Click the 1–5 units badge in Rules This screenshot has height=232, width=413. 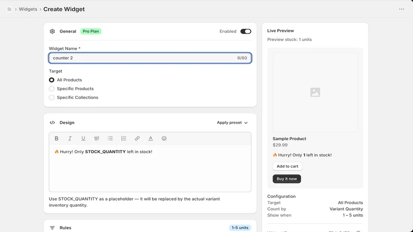pyautogui.click(x=240, y=228)
